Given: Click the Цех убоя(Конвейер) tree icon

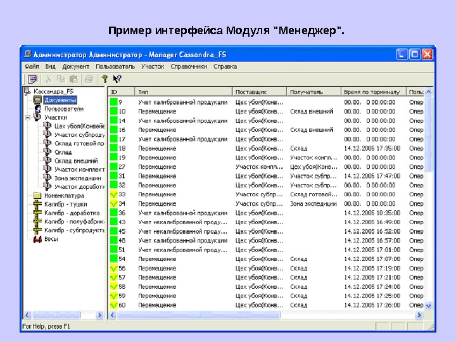Looking at the screenshot, I should click(x=47, y=126).
